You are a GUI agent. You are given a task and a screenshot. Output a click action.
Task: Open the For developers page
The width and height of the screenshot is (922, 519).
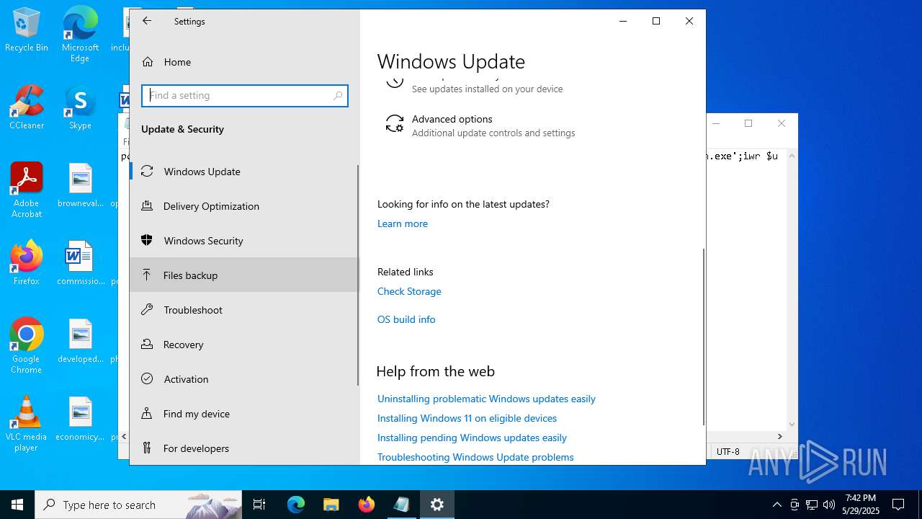click(x=244, y=448)
